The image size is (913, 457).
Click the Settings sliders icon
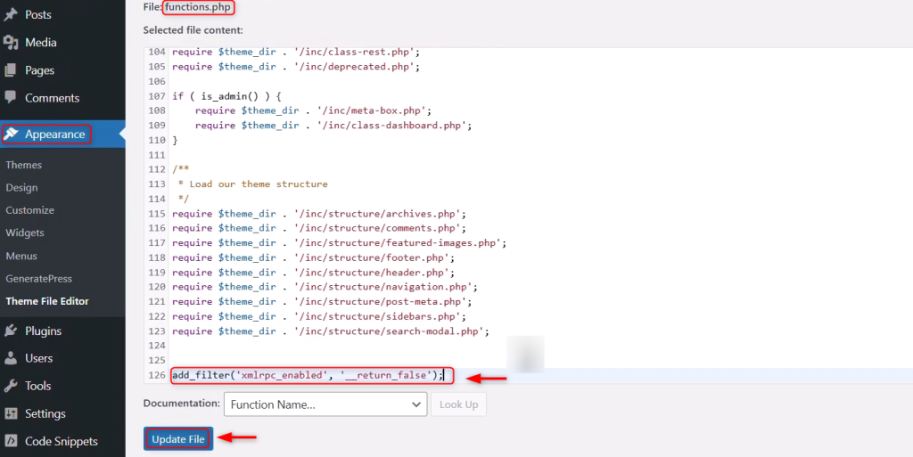[11, 413]
